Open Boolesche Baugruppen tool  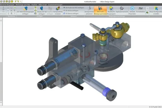pos(111,10)
